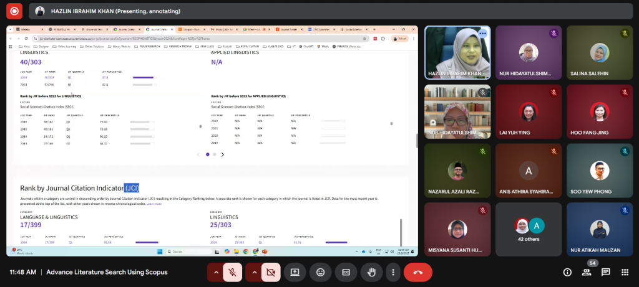Open the activities grid icon

pos(625,272)
